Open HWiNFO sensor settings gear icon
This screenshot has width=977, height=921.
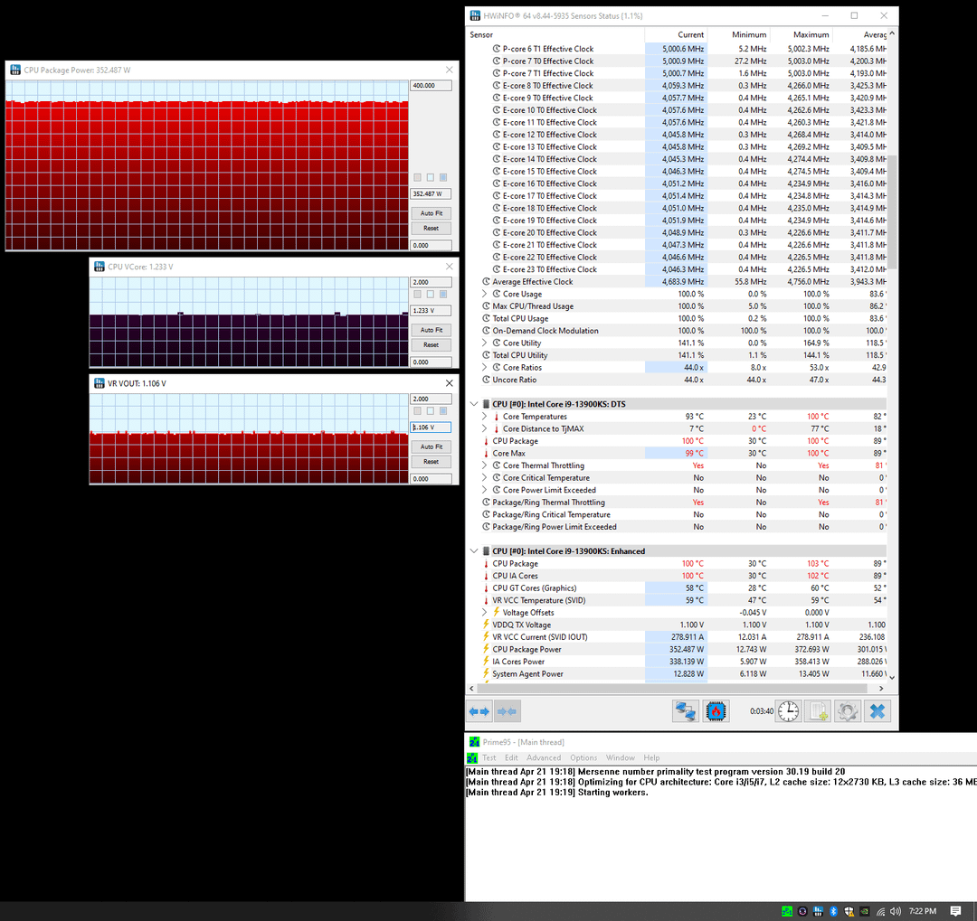tap(847, 711)
